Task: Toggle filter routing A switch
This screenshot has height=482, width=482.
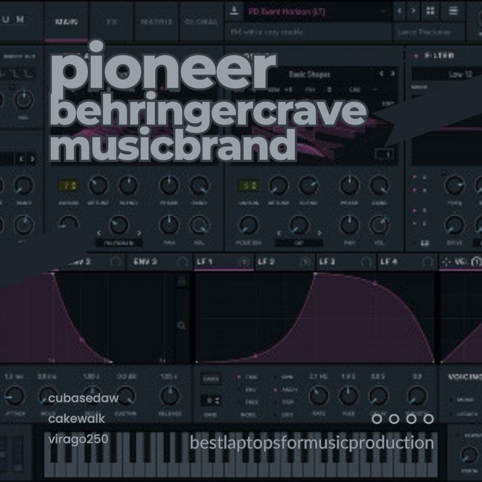Action: (415, 177)
